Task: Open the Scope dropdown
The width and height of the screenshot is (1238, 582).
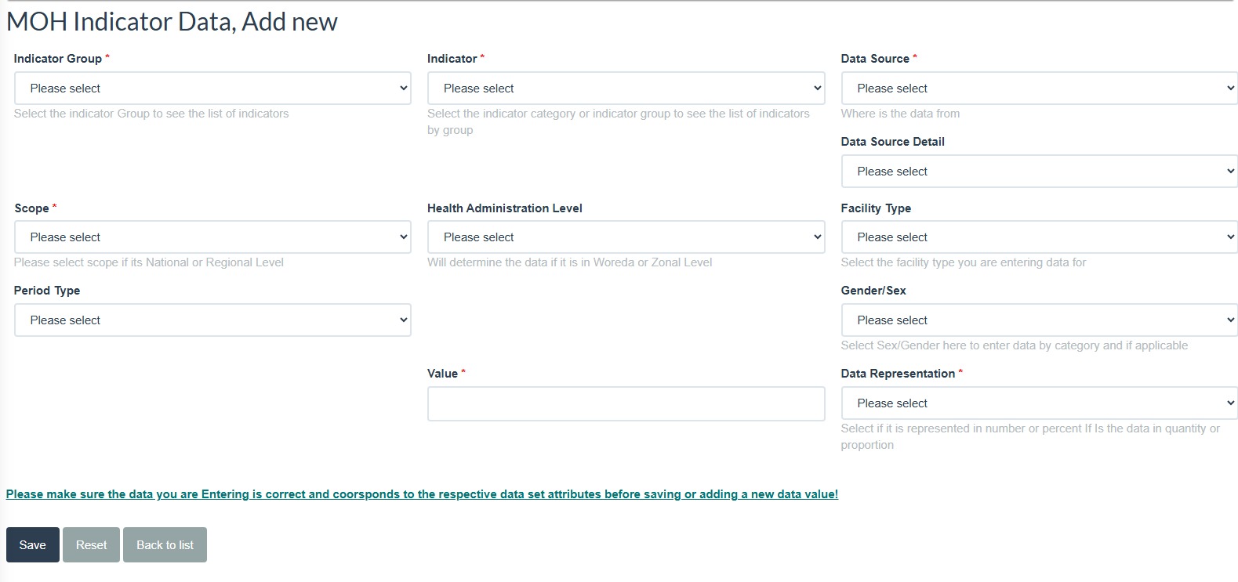Action: pyautogui.click(x=212, y=237)
